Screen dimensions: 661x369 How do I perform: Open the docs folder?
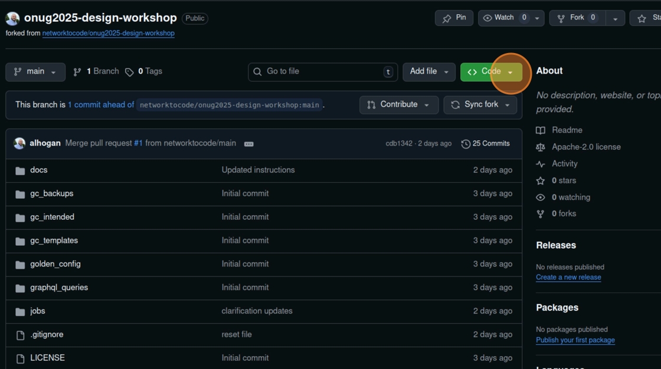pyautogui.click(x=39, y=170)
